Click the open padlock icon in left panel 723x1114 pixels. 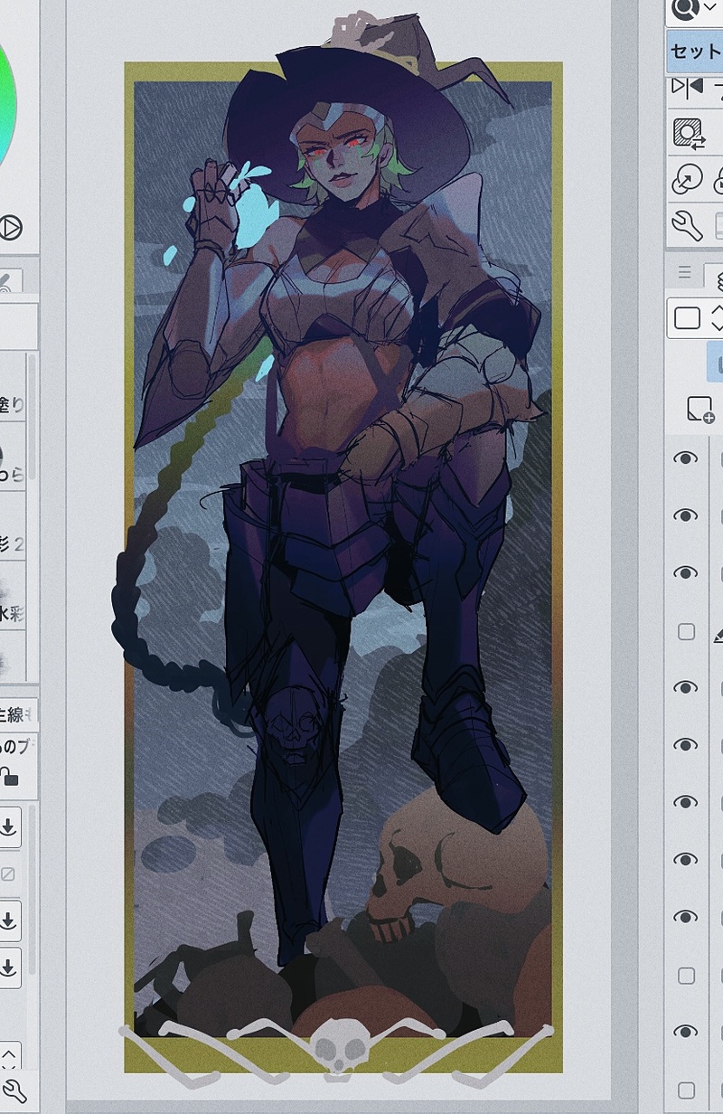point(8,776)
